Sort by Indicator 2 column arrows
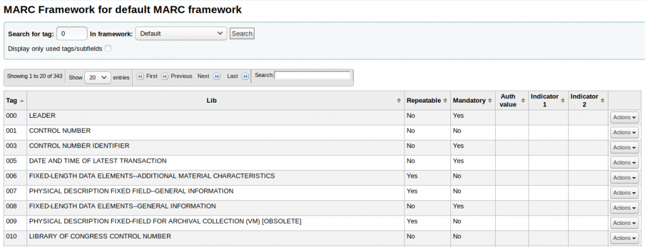The height and width of the screenshot is (247, 645). pyautogui.click(x=602, y=100)
